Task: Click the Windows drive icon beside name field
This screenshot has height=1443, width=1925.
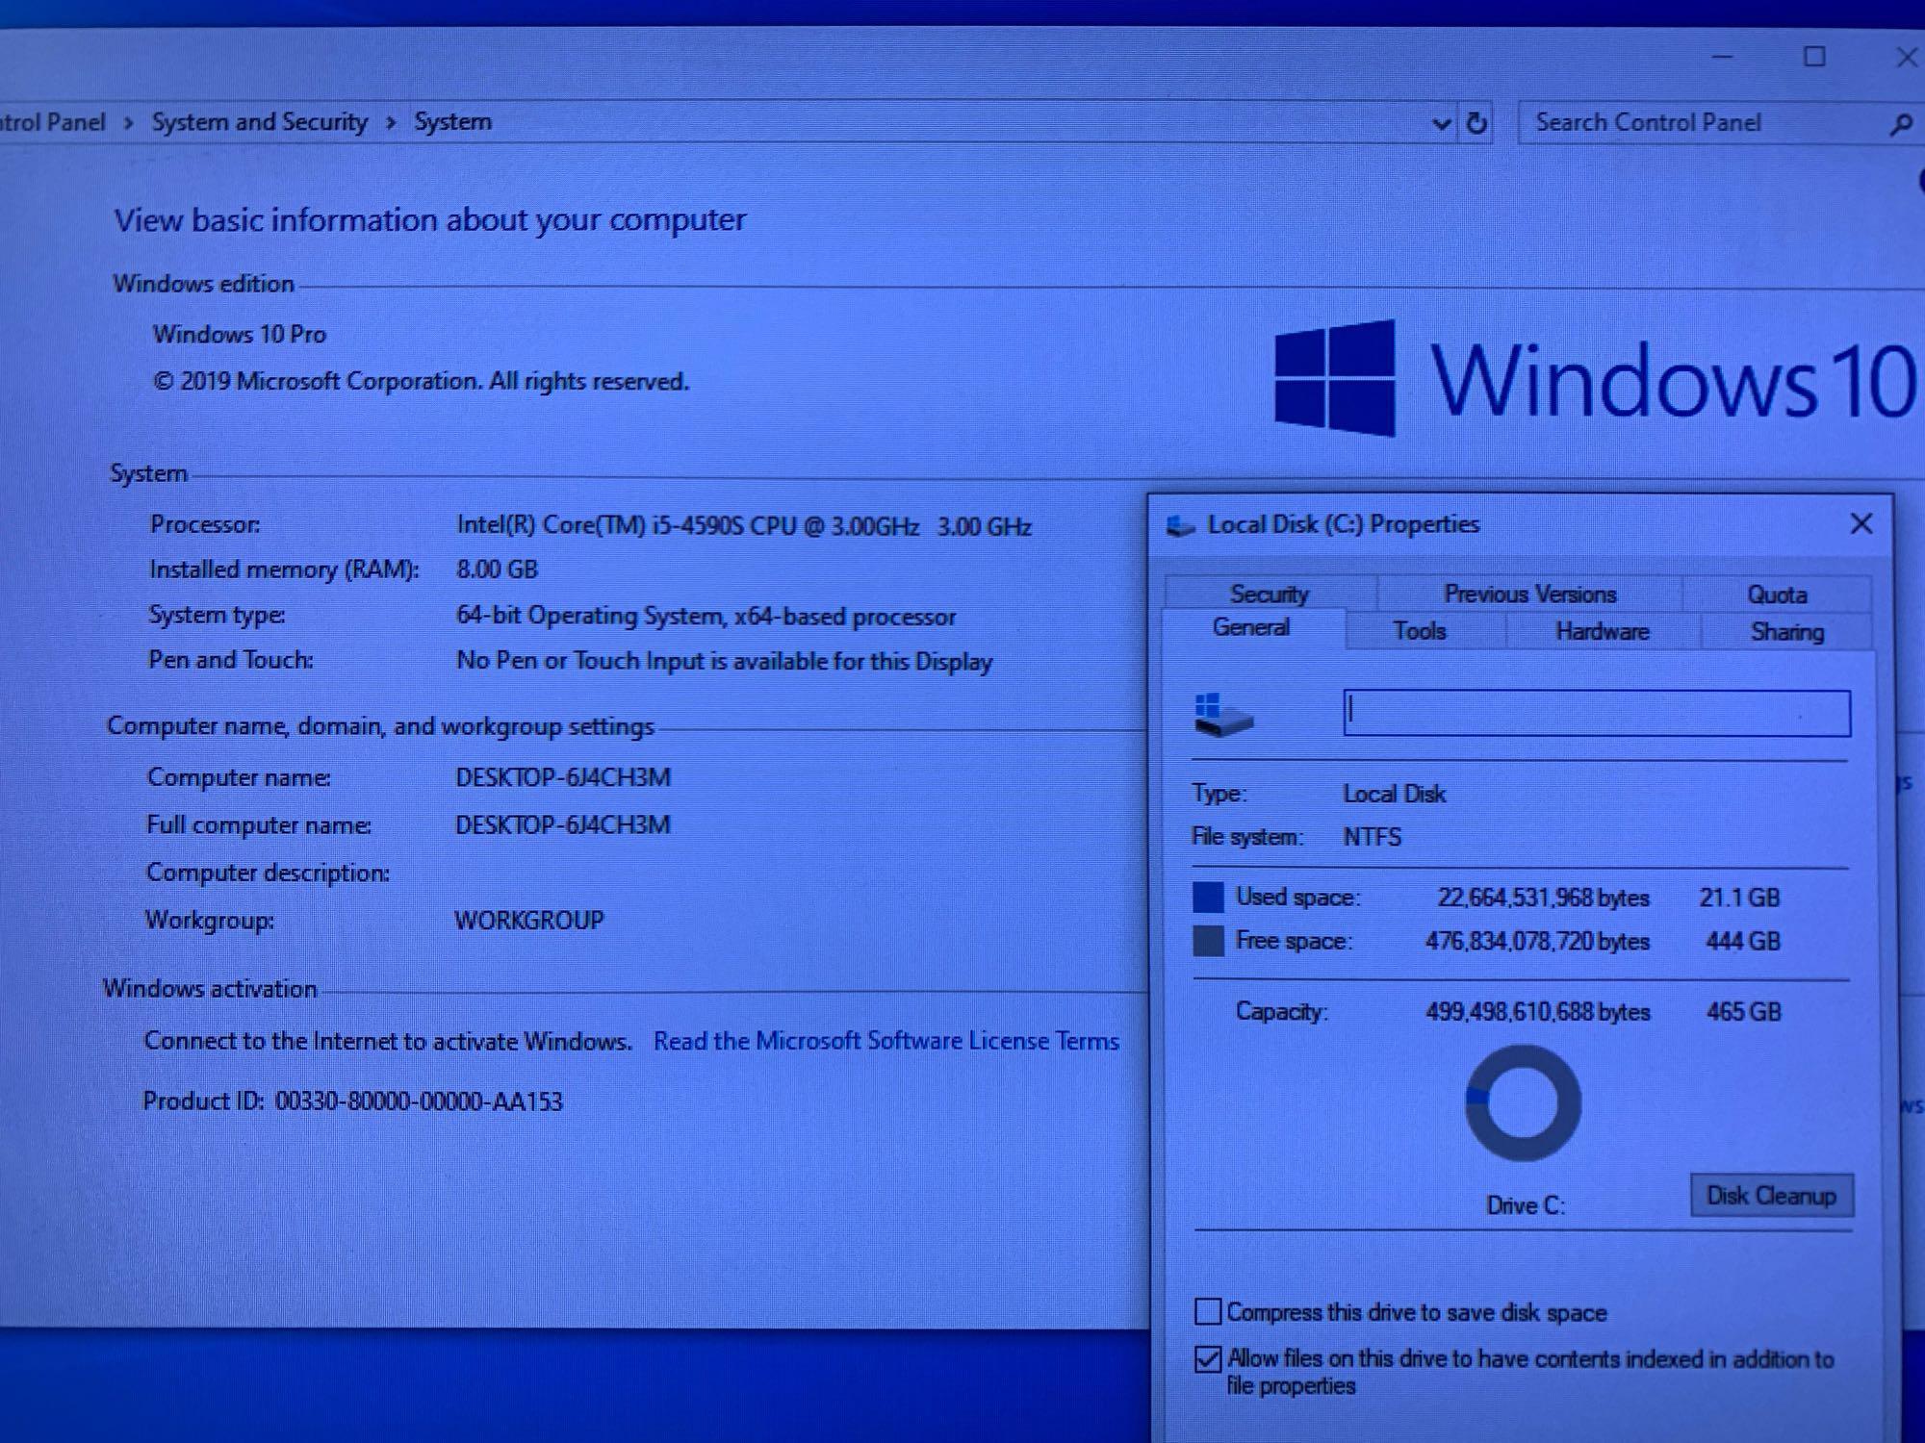Action: [x=1222, y=715]
